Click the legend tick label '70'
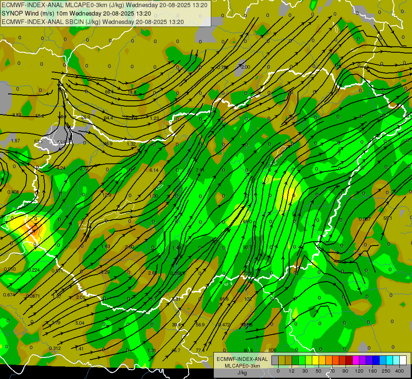Screen dimensions: 412x379 [332, 371]
